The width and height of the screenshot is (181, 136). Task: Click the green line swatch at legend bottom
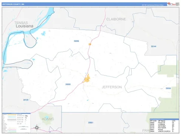tap(12, 132)
